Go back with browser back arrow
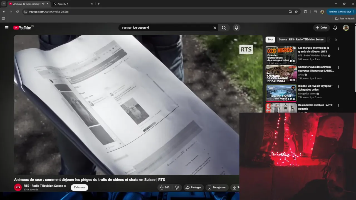356x200 pixels. [x=4, y=12]
